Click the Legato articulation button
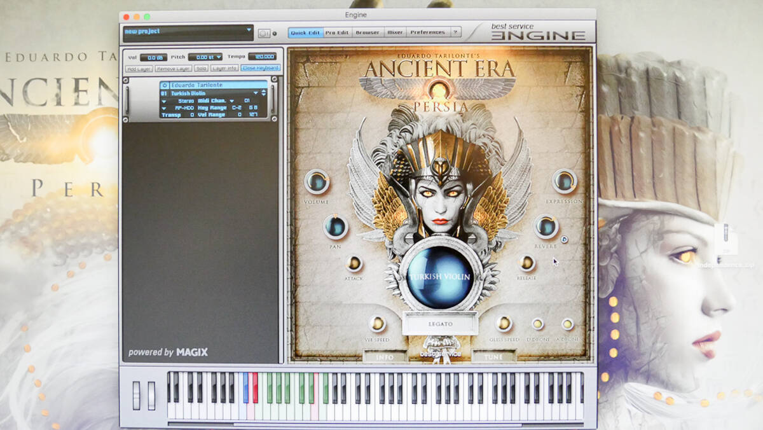The height and width of the screenshot is (430, 763). (x=440, y=324)
